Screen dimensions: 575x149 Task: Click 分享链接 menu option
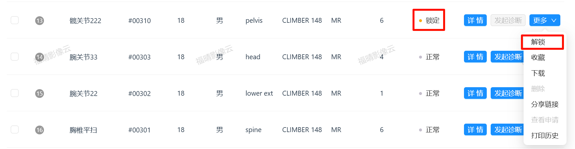pos(544,104)
